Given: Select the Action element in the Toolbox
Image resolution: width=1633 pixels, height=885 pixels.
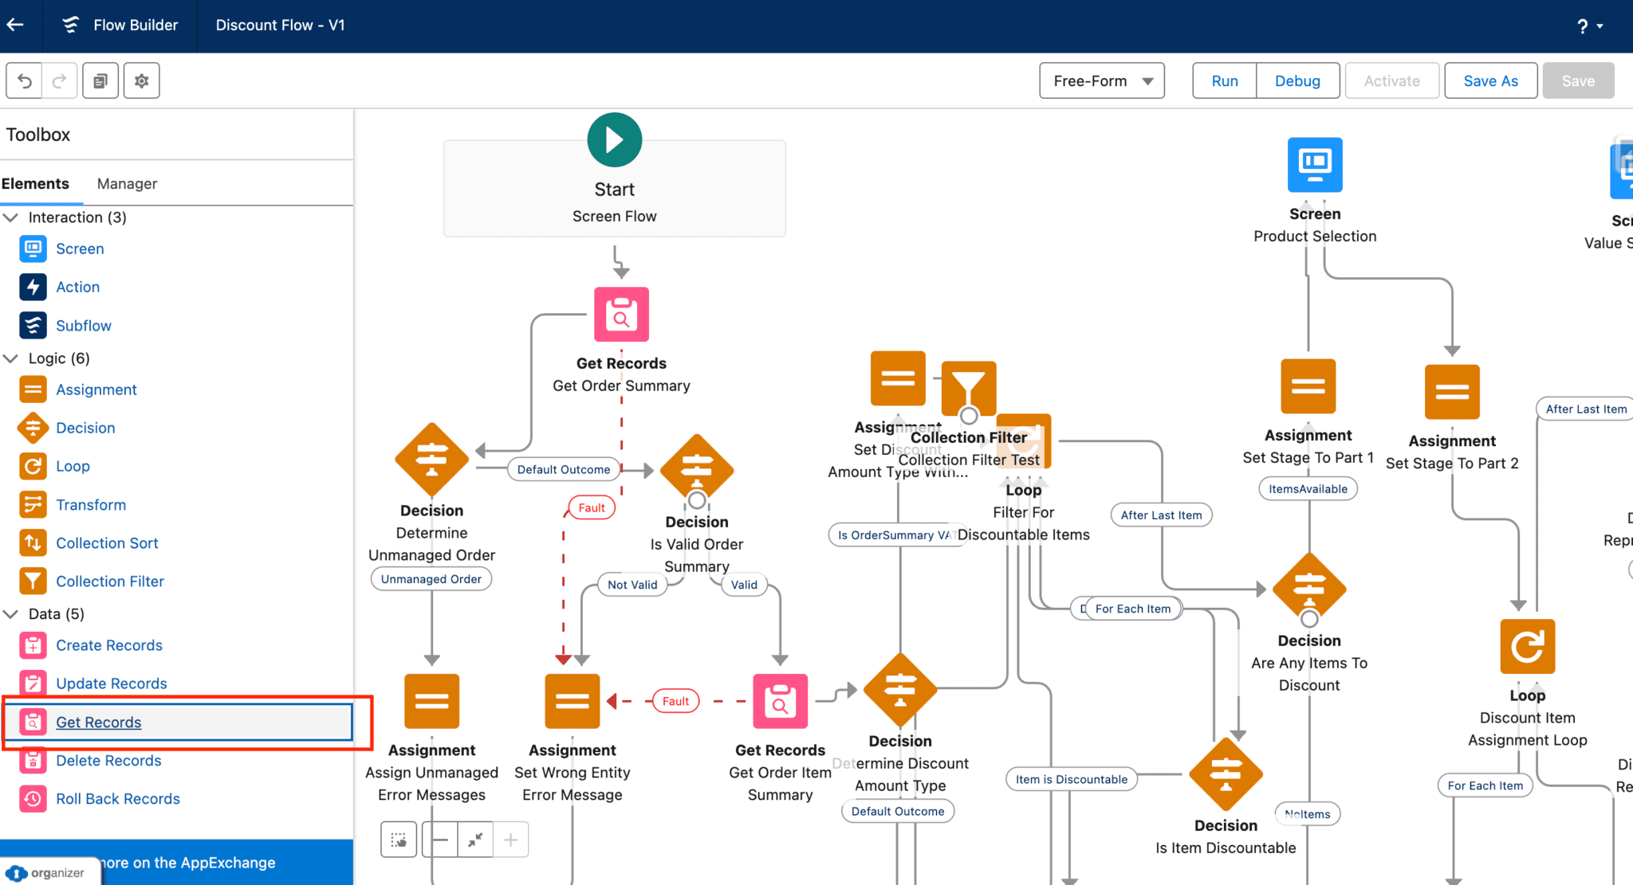Looking at the screenshot, I should [x=77, y=287].
